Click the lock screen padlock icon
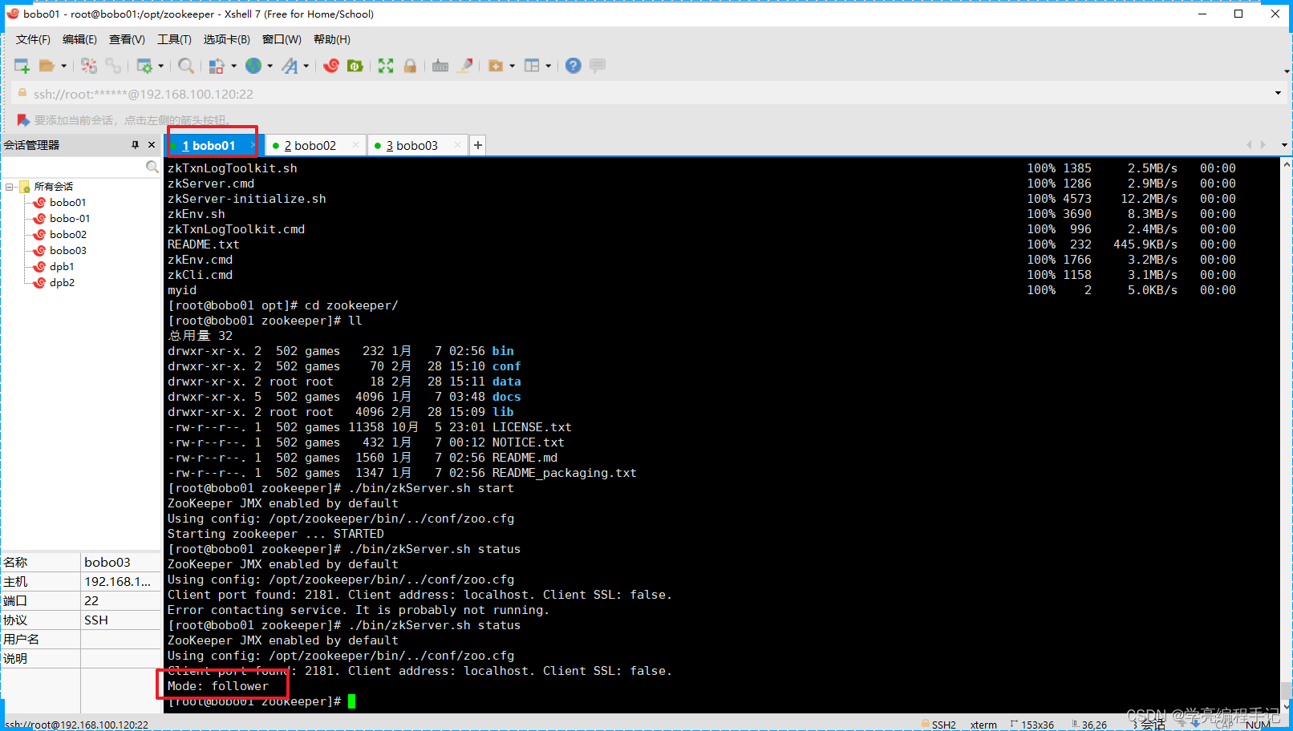The image size is (1293, 731). 410,66
